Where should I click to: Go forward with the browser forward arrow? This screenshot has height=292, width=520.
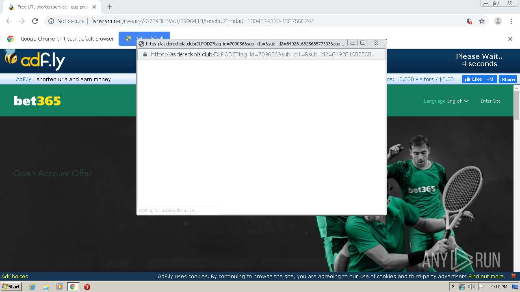coord(22,21)
